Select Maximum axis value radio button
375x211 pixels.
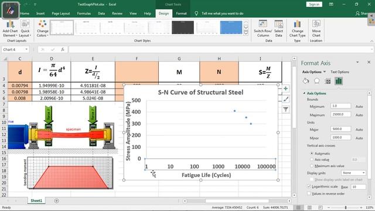tap(312, 166)
